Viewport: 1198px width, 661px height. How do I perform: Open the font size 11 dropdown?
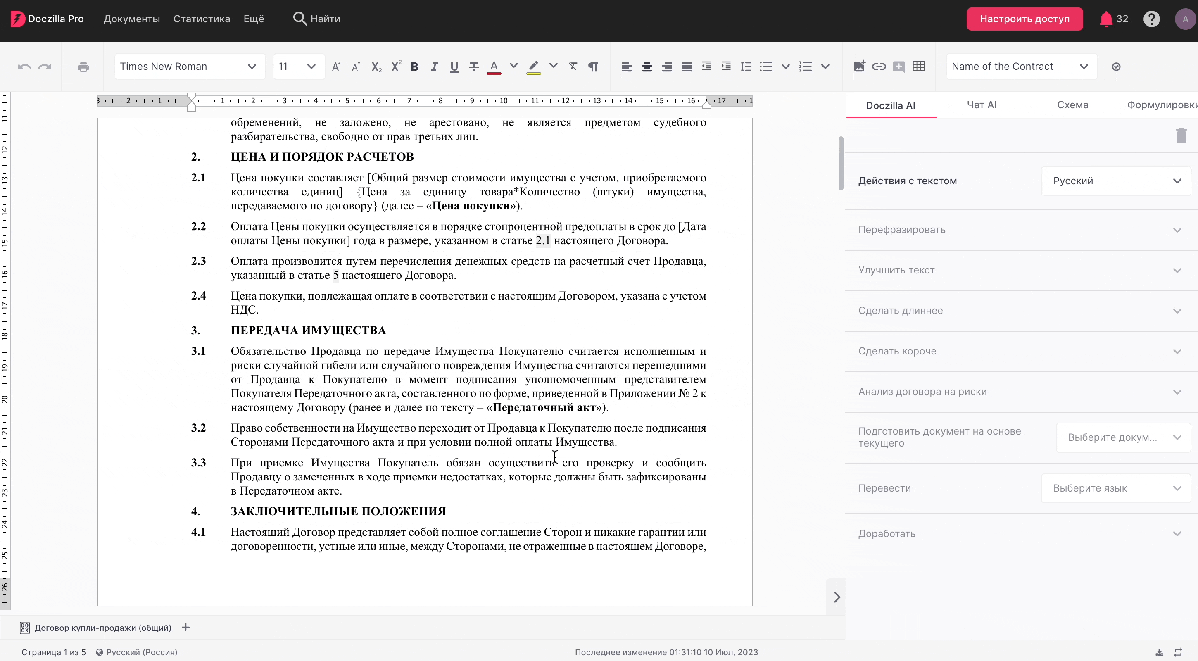point(298,67)
